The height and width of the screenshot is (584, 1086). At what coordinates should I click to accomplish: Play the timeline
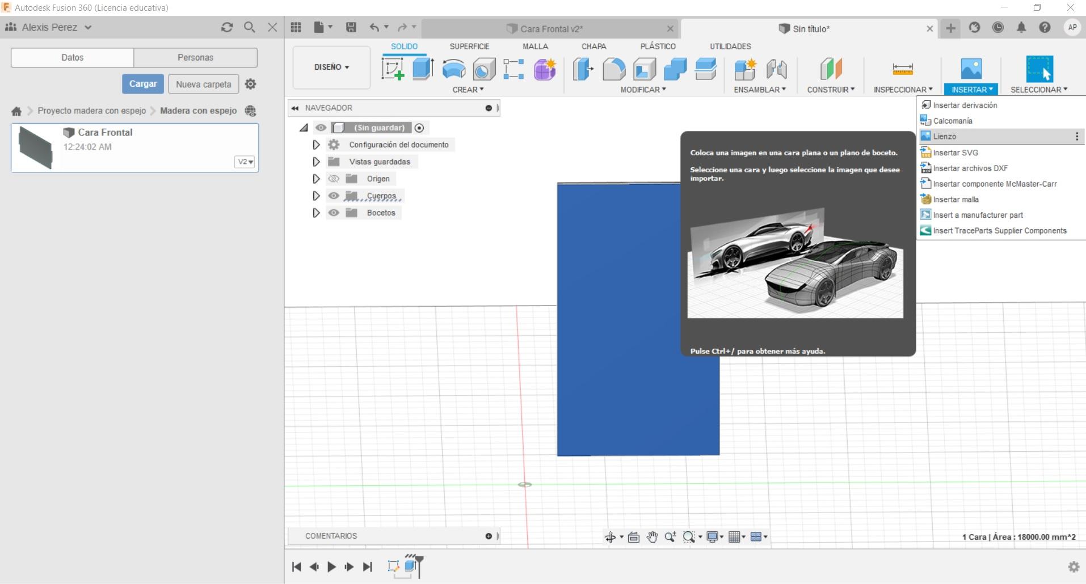point(332,566)
